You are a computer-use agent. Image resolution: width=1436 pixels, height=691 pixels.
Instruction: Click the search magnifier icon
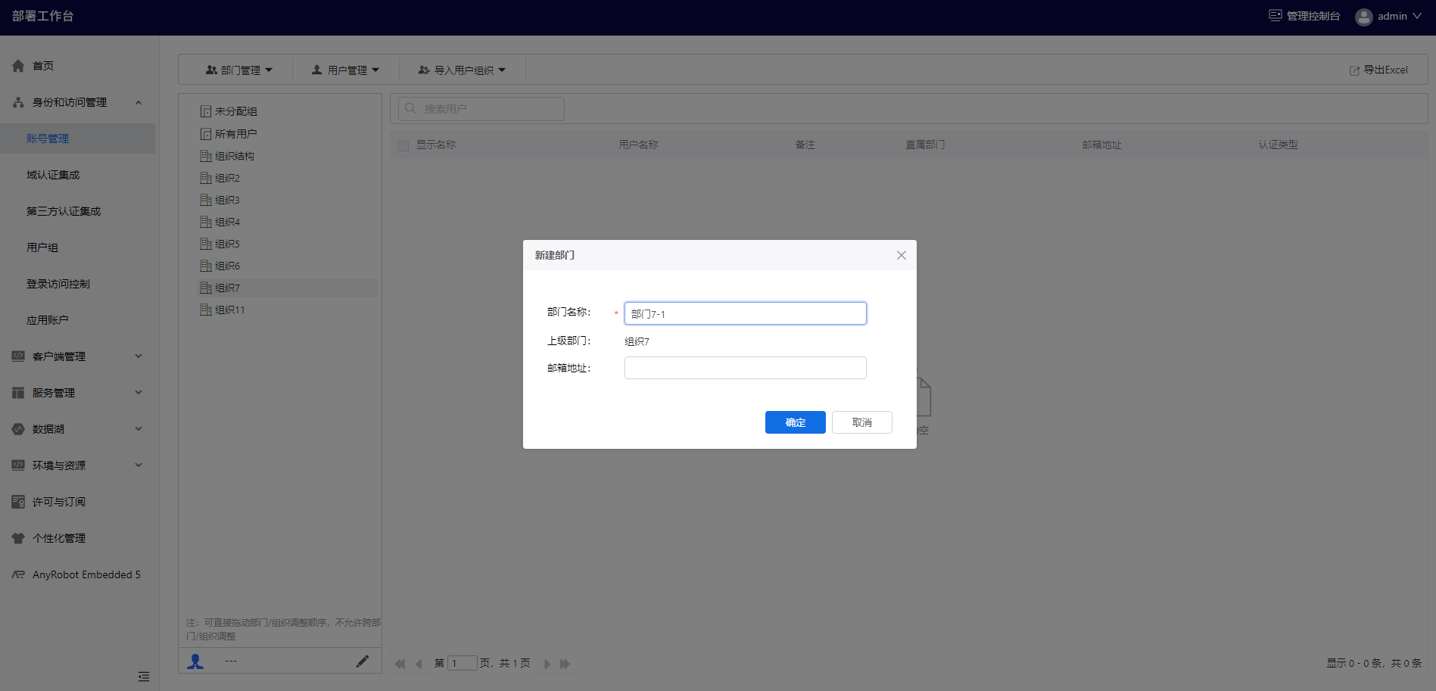click(x=410, y=108)
